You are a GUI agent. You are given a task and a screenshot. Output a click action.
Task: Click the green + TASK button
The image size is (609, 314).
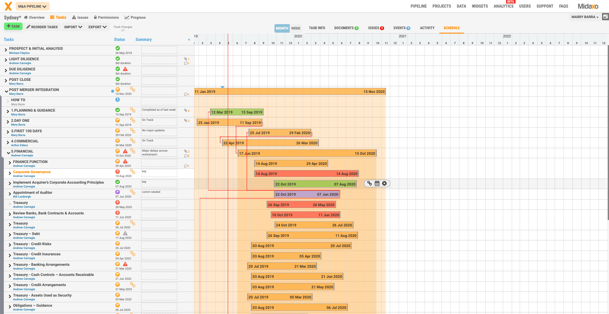pyautogui.click(x=13, y=26)
